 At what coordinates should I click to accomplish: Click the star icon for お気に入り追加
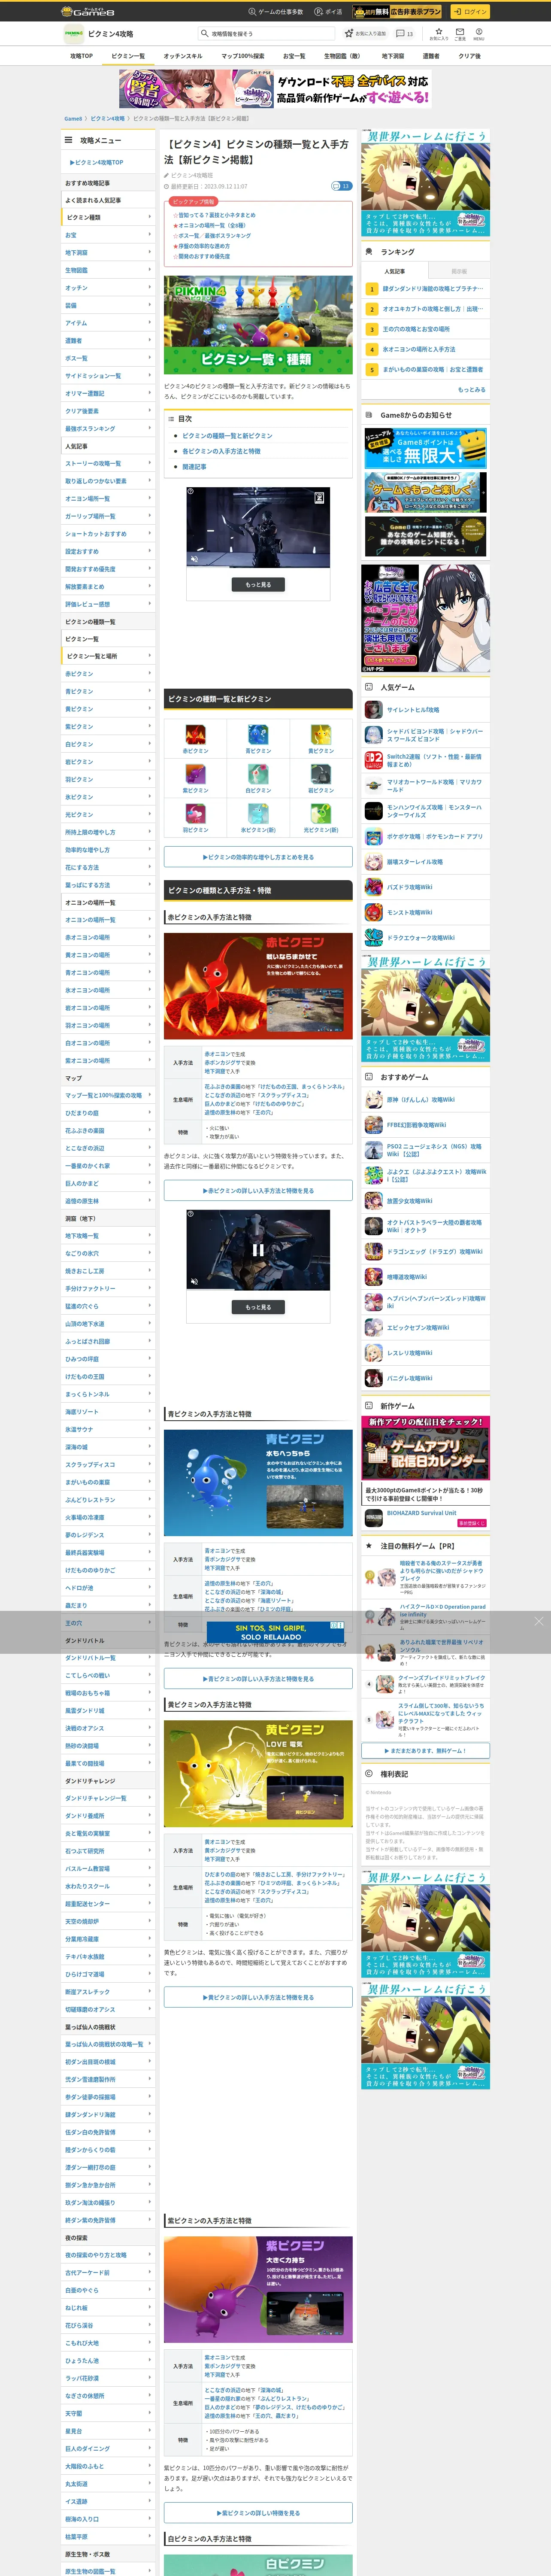click(349, 33)
